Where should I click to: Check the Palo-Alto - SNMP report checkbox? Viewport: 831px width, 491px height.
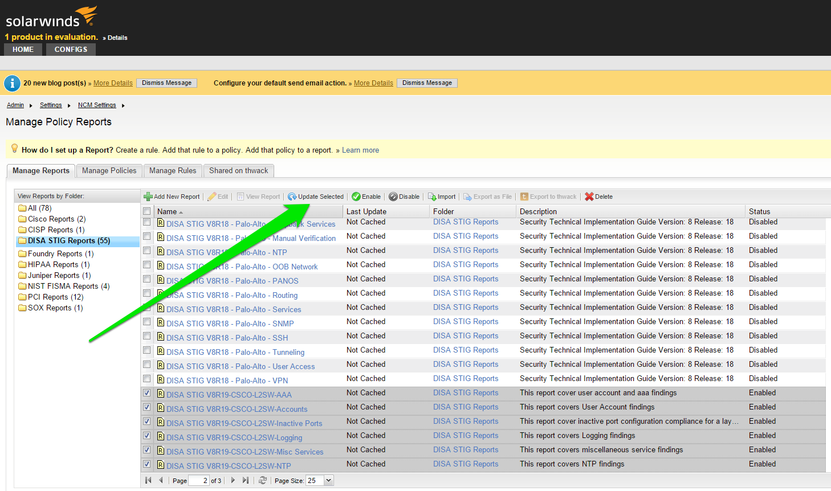coord(147,322)
